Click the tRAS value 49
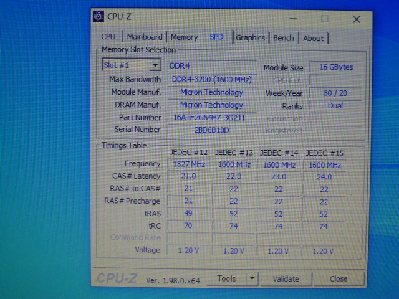Viewport: 399px width, 299px height. coord(188,213)
